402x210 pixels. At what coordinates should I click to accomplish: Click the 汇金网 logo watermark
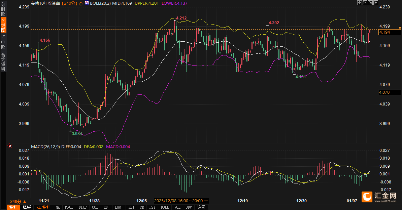point(379,197)
